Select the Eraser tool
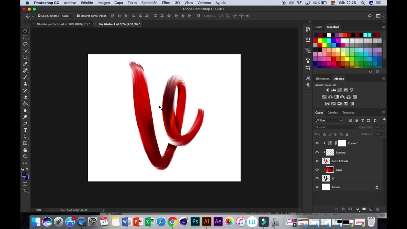 tap(25, 97)
